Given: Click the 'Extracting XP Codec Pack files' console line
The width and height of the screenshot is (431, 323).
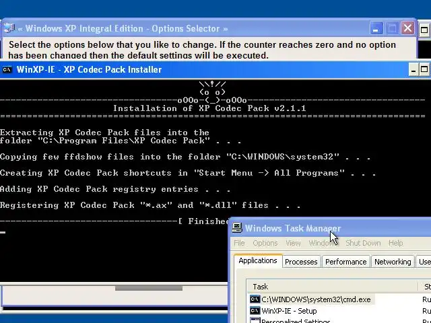Looking at the screenshot, I should pos(104,133).
